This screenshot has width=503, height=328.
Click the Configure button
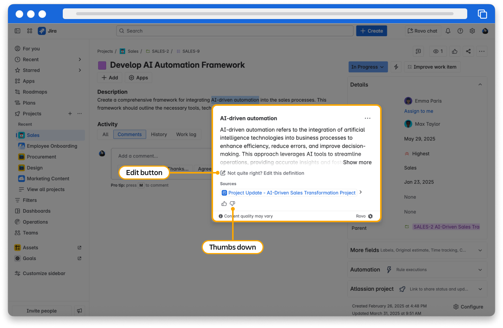pyautogui.click(x=468, y=307)
